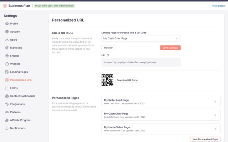Select Affiliate Program in the sidebar
Image resolution: width=228 pixels, height=142 pixels.
pos(20,120)
